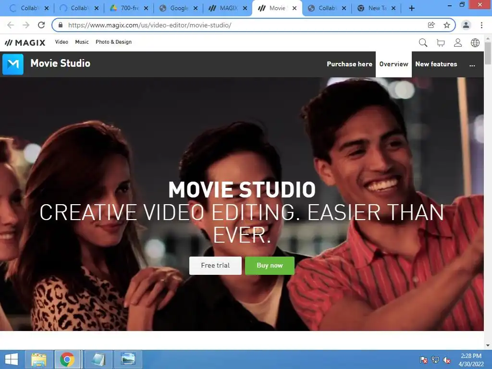Viewport: 492px width, 369px height.
Task: Open the globe language selector icon
Action: (x=475, y=43)
